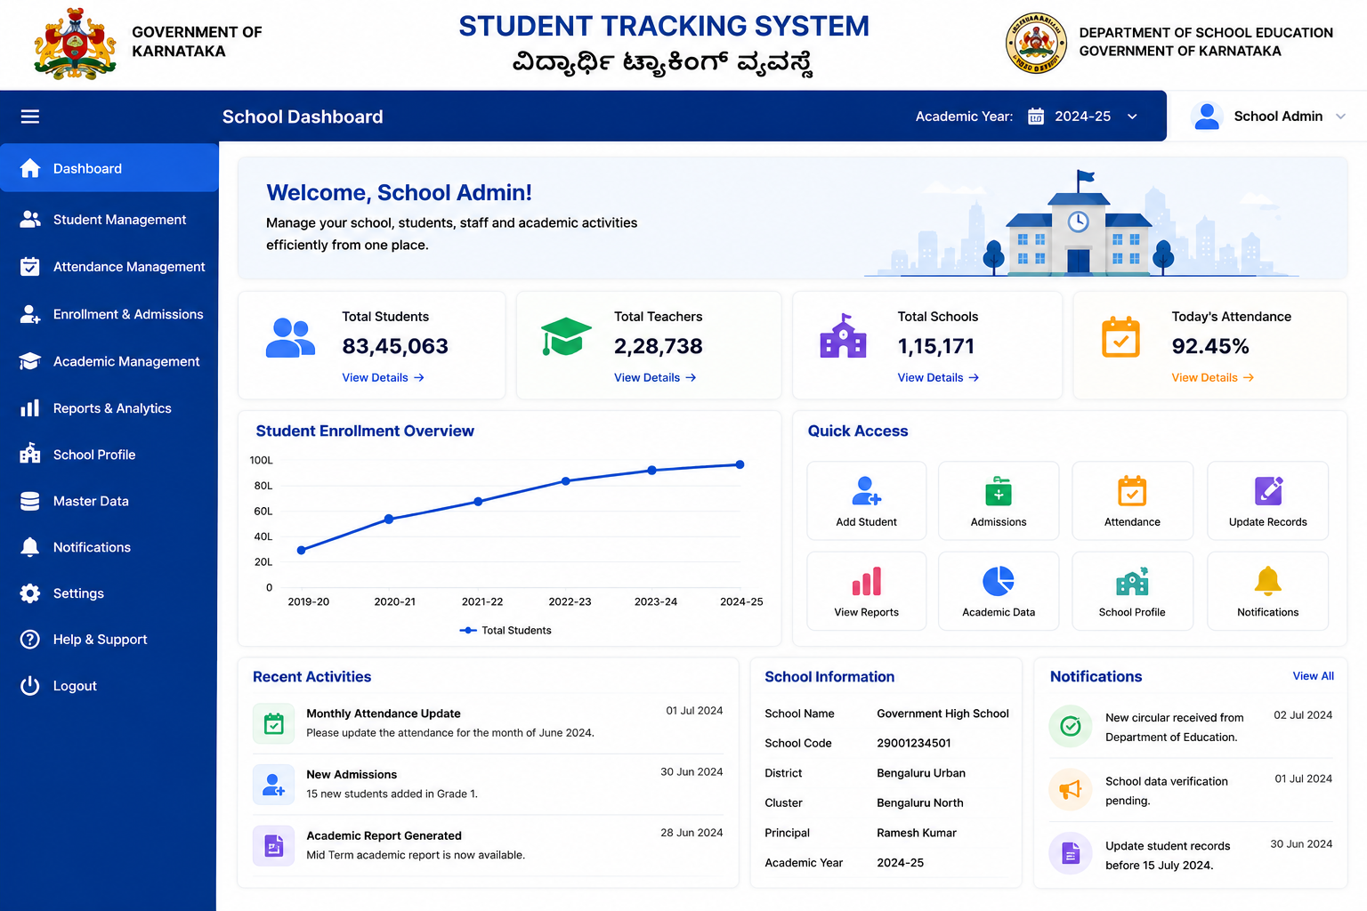Expand the School Admin account chevron
1367x911 pixels.
pyautogui.click(x=1340, y=117)
